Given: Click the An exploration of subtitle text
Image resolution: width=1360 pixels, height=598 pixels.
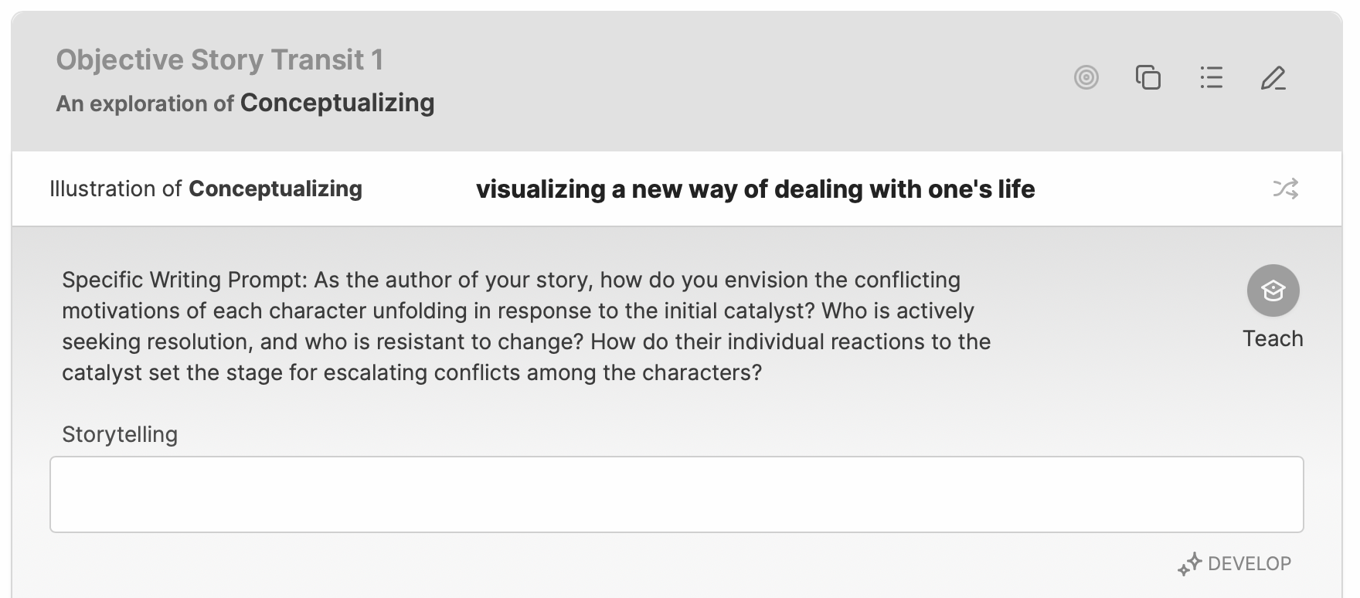Looking at the screenshot, I should 144,104.
